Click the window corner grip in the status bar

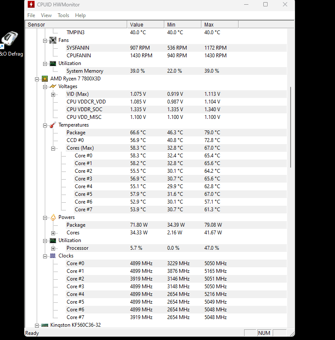pyautogui.click(x=292, y=334)
